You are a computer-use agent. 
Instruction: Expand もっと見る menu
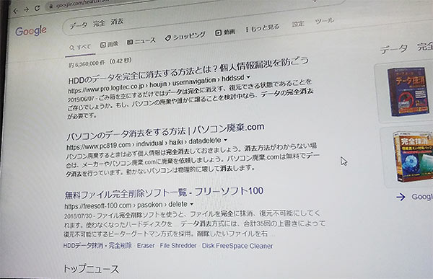(x=263, y=27)
